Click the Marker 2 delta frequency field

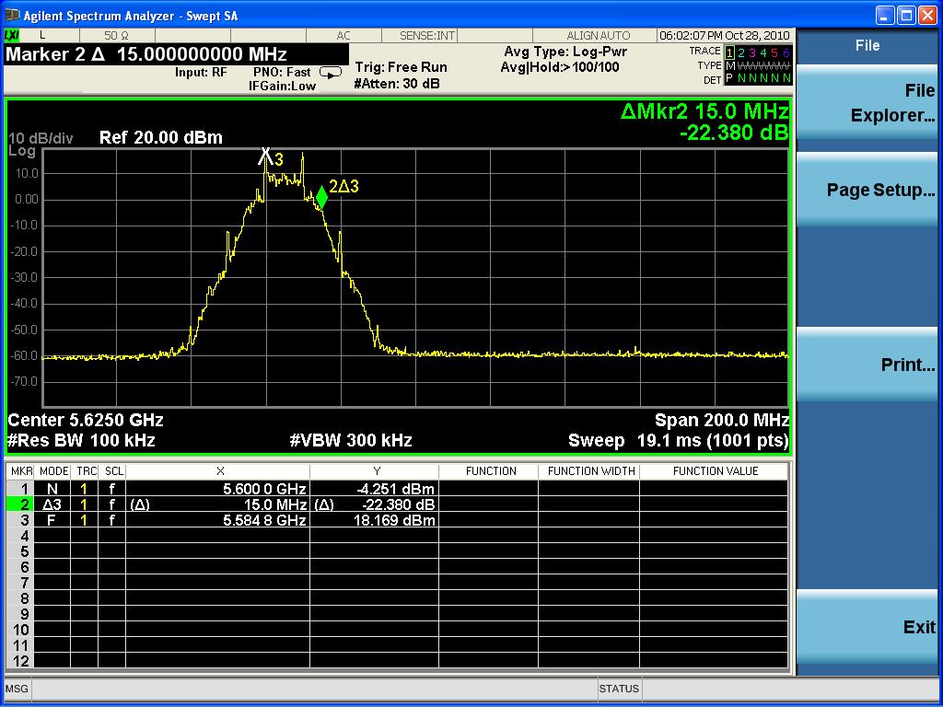click(x=147, y=54)
